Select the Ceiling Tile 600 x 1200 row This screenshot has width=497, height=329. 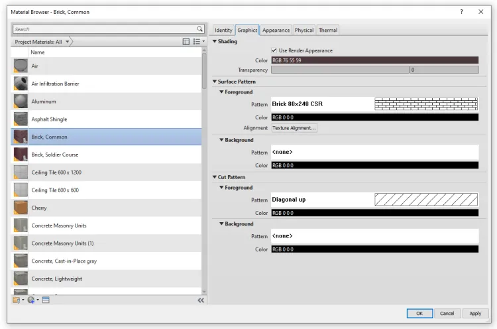click(106, 172)
